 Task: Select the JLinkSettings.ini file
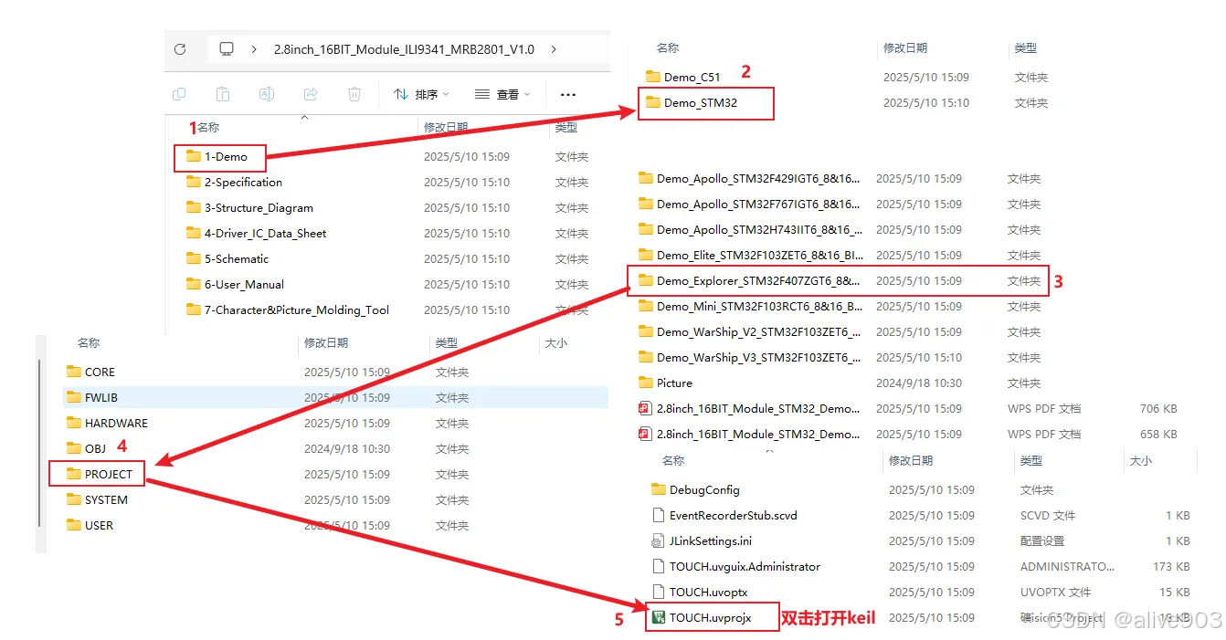click(702, 541)
